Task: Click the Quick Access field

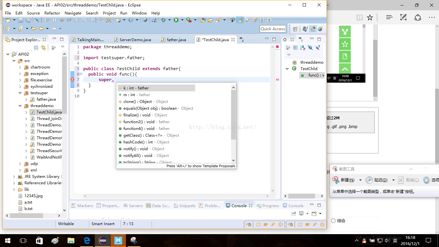Action: (273, 29)
